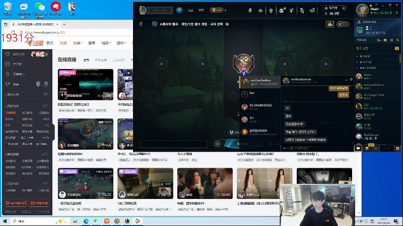The image size is (403, 226).
Task: Open the missions list icon
Action: pyautogui.click(x=312, y=11)
